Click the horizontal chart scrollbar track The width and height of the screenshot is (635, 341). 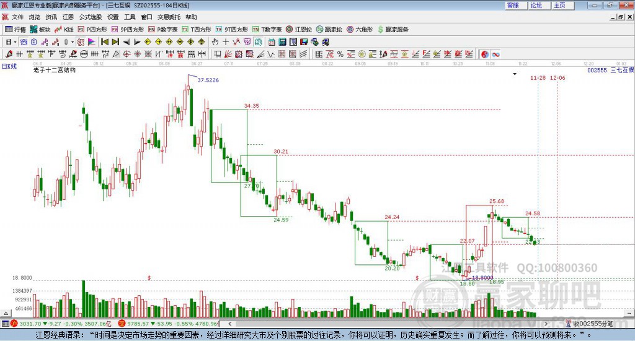pyautogui.click(x=387, y=324)
